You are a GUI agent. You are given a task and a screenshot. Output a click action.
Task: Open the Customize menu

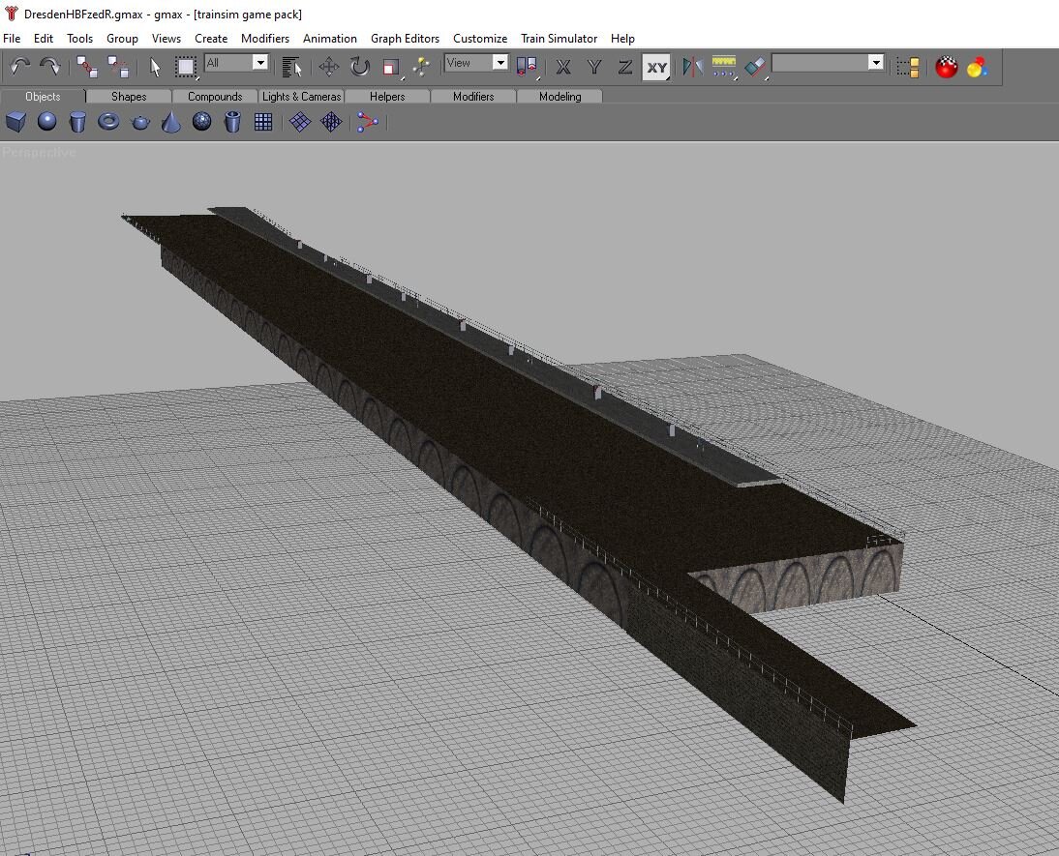point(479,39)
